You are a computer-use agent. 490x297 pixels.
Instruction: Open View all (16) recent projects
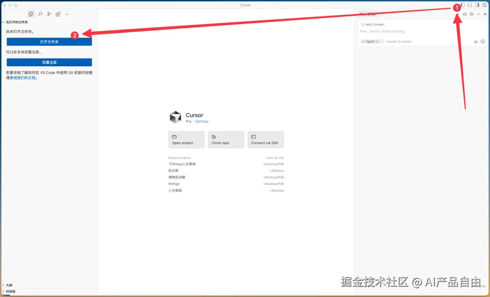click(275, 158)
